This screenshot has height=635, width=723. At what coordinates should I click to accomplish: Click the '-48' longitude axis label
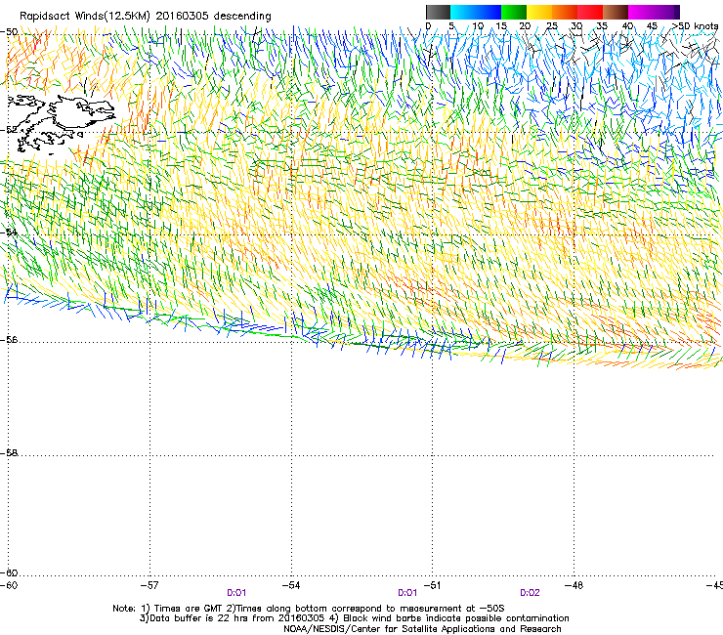tap(574, 585)
